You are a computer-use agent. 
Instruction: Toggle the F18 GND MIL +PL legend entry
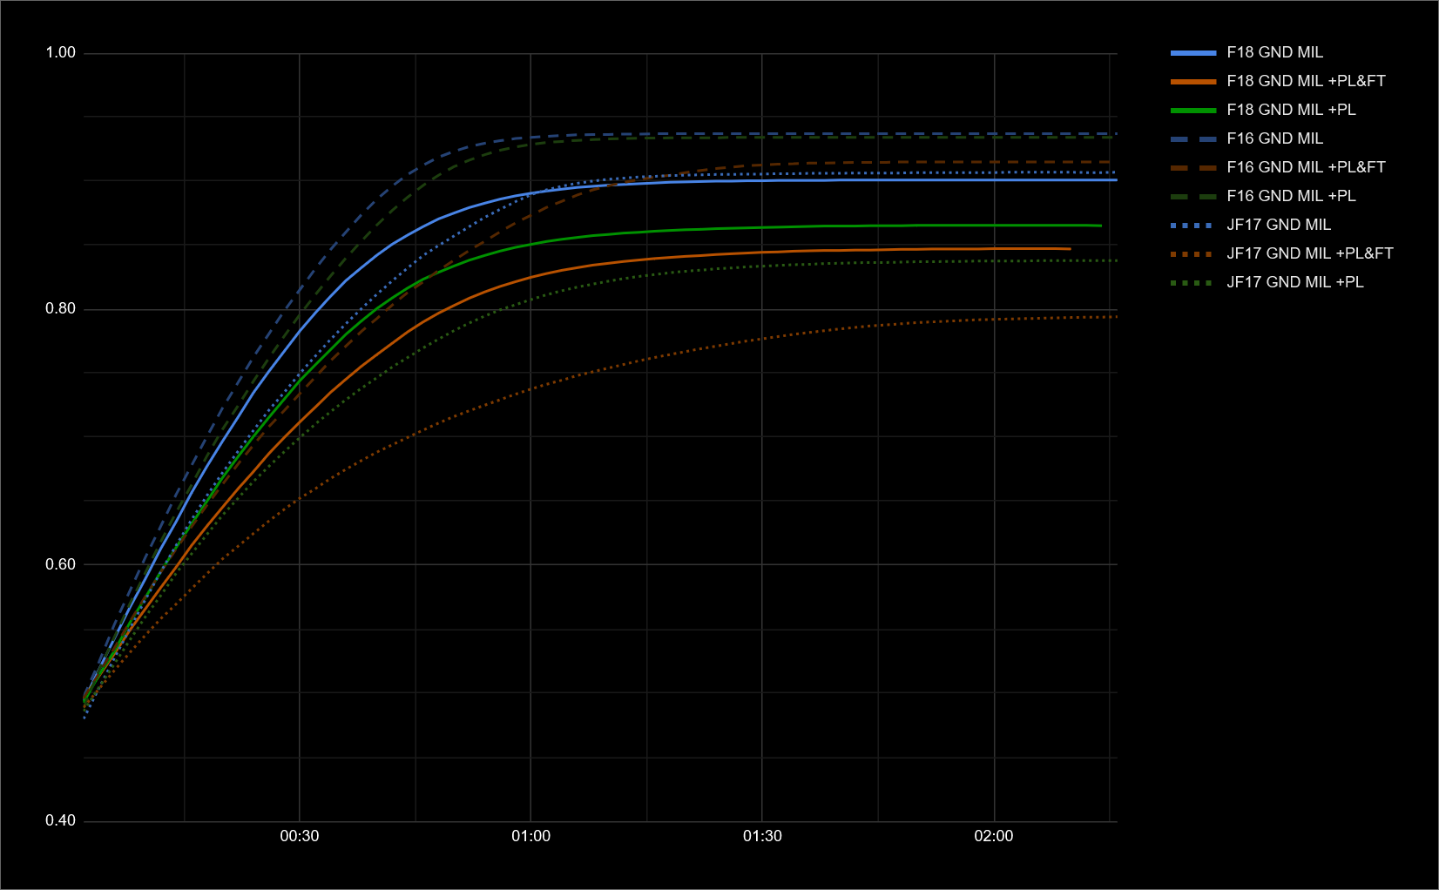pos(1291,110)
